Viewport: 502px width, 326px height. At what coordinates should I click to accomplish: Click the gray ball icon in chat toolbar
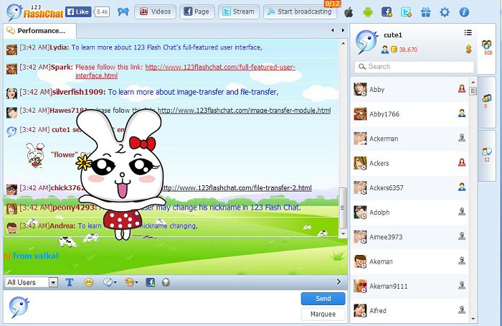tap(166, 282)
